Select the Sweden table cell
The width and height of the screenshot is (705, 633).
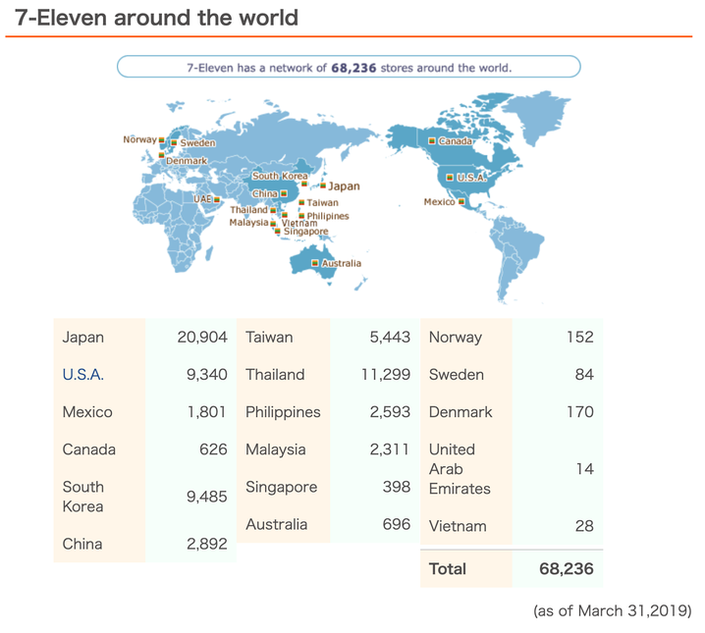pyautogui.click(x=465, y=375)
